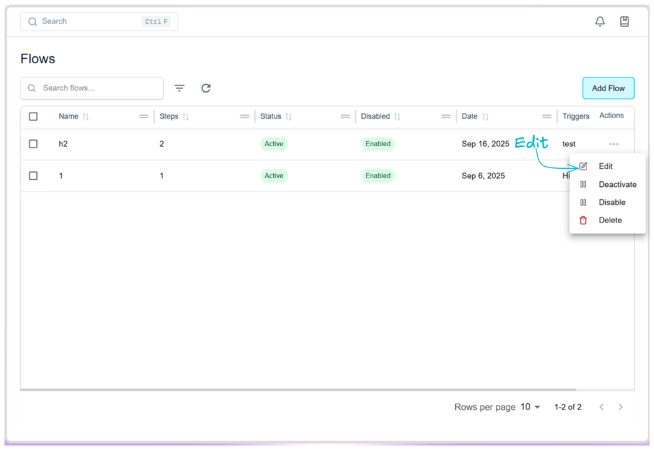
Task: Open the bookmark icon in top bar
Action: (x=624, y=22)
